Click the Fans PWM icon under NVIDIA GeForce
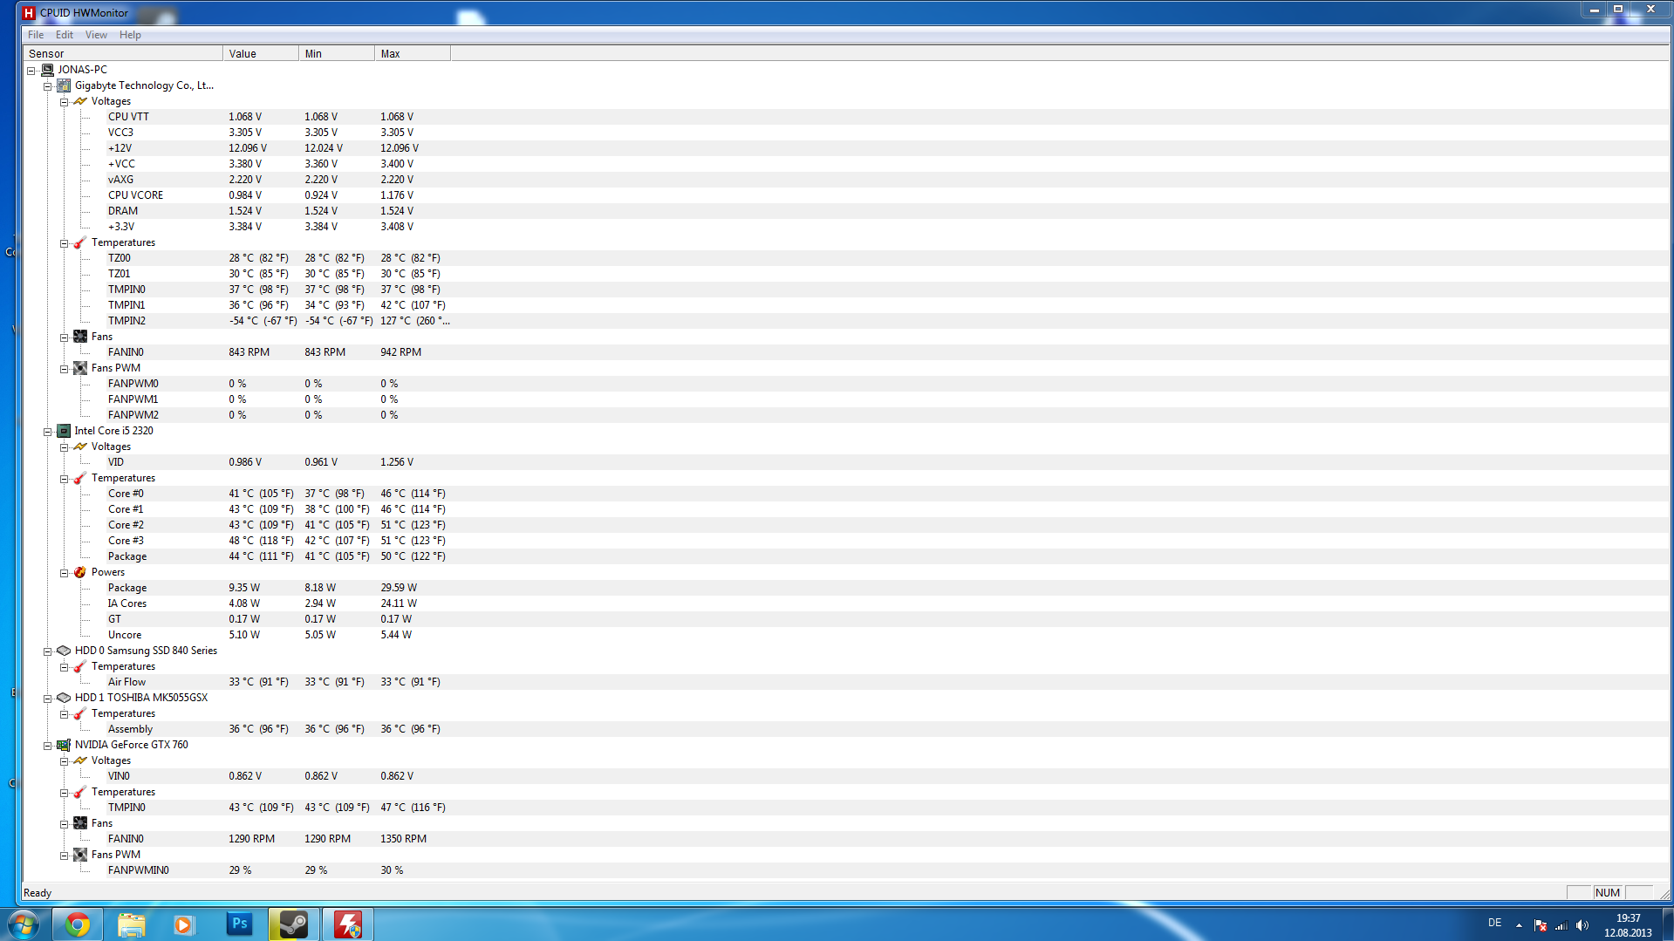 80,855
